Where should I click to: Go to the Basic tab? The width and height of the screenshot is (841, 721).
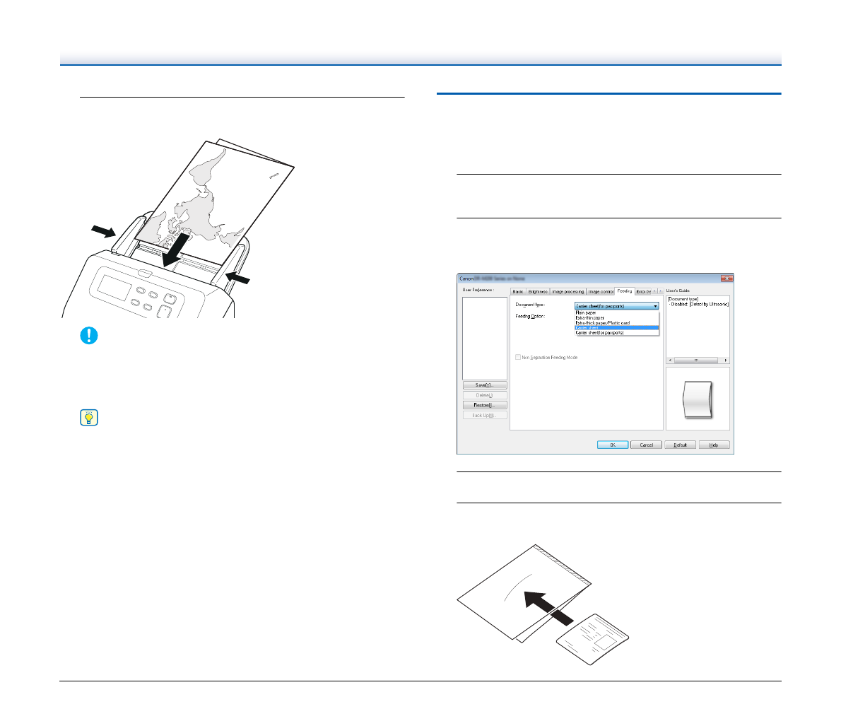(x=517, y=291)
